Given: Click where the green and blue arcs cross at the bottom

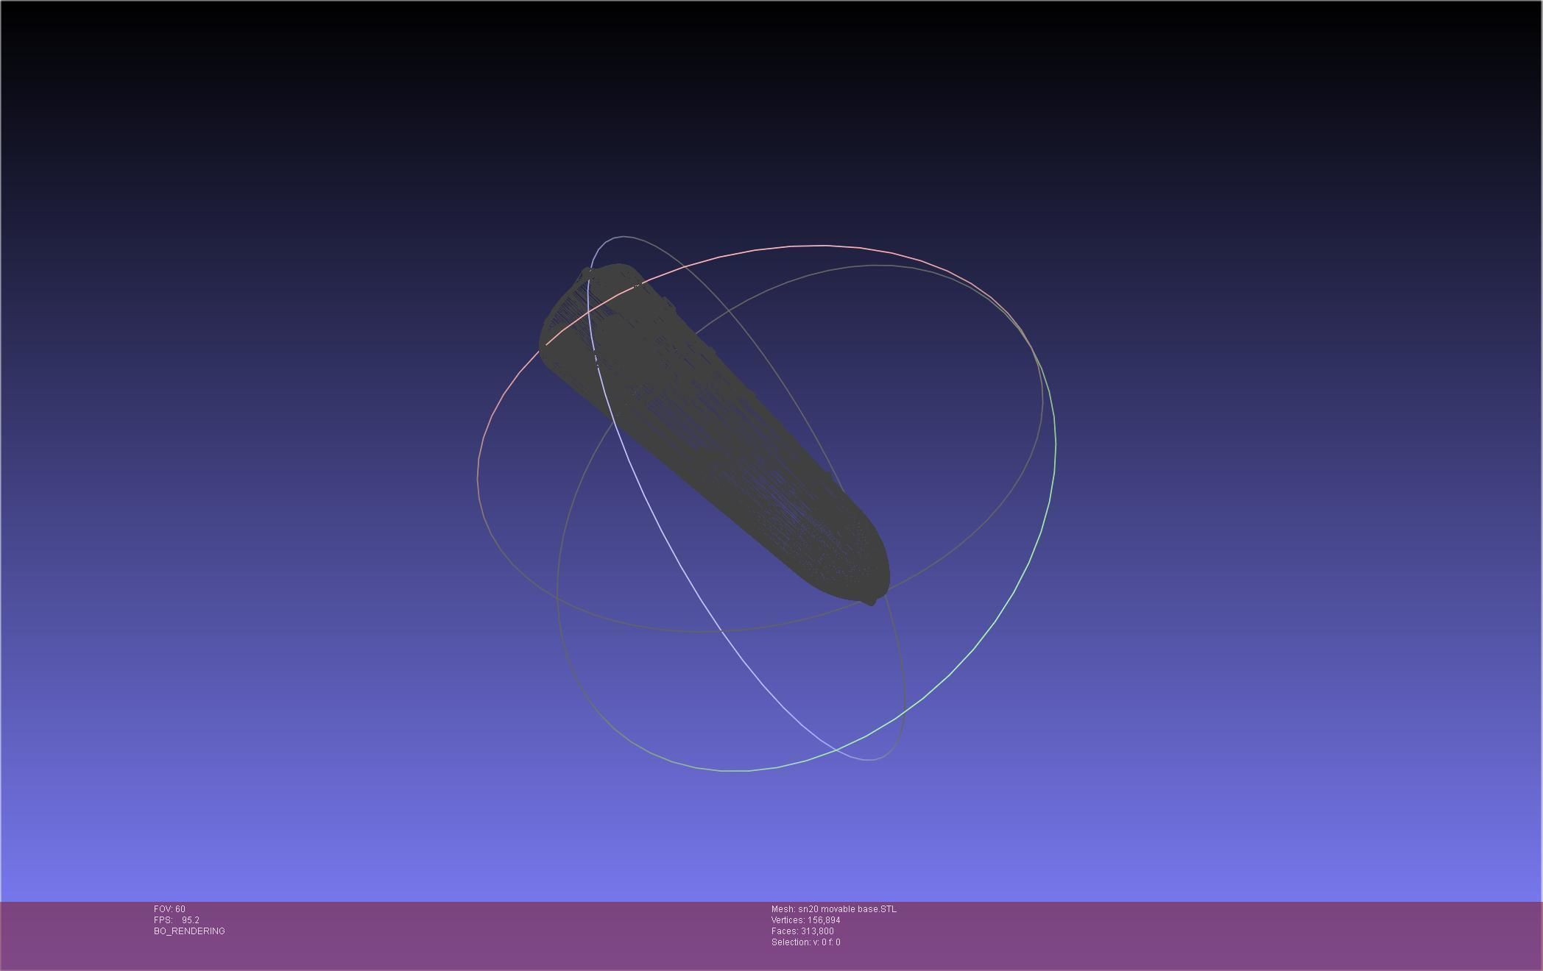Looking at the screenshot, I should pyautogui.click(x=836, y=749).
